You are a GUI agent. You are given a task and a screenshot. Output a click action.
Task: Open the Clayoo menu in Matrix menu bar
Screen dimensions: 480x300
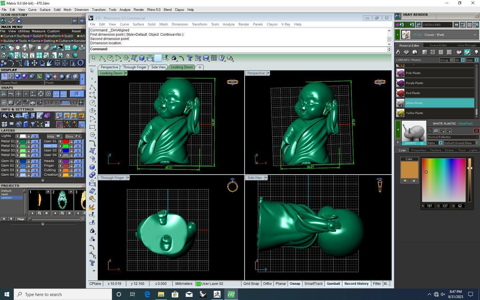(x=179, y=10)
